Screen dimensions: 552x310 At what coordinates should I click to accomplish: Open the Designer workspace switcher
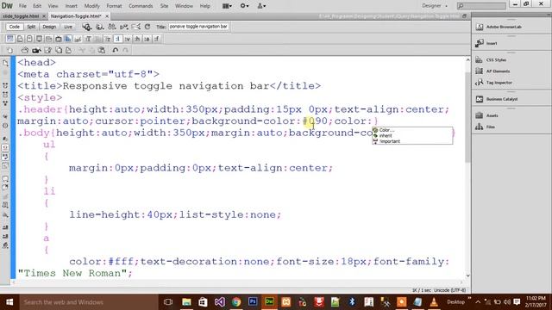point(435,6)
